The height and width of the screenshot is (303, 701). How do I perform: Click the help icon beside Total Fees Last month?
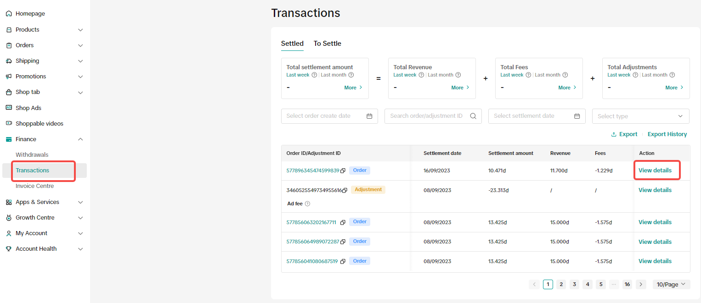(x=565, y=75)
